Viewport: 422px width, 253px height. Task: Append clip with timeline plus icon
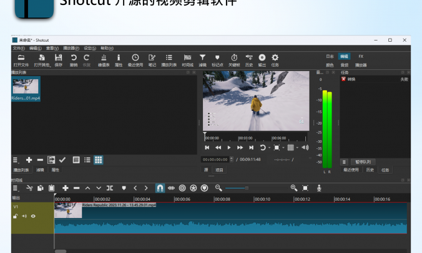[x=66, y=188]
